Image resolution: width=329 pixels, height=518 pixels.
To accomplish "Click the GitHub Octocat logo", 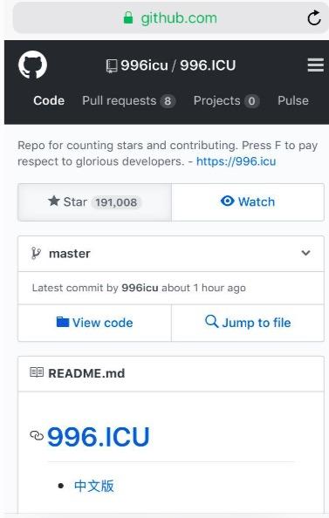I will (x=32, y=65).
